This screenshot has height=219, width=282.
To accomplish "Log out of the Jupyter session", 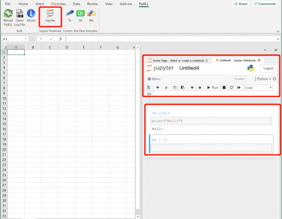I will pyautogui.click(x=268, y=68).
